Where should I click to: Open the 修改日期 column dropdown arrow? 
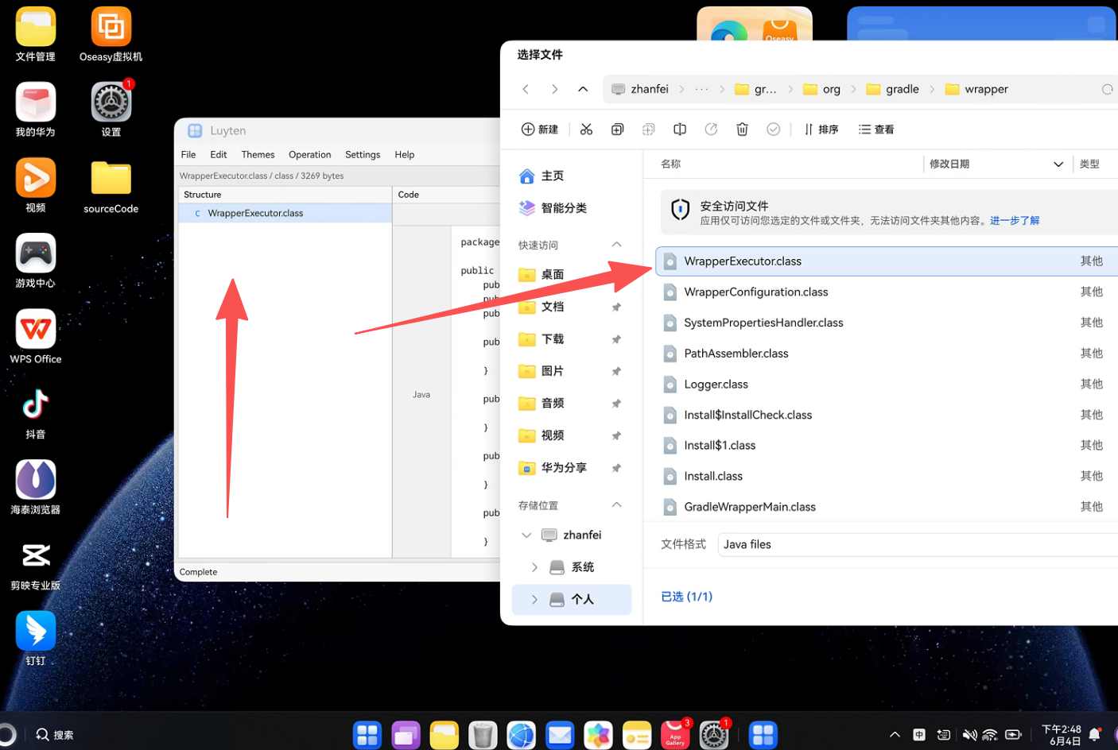point(1058,164)
